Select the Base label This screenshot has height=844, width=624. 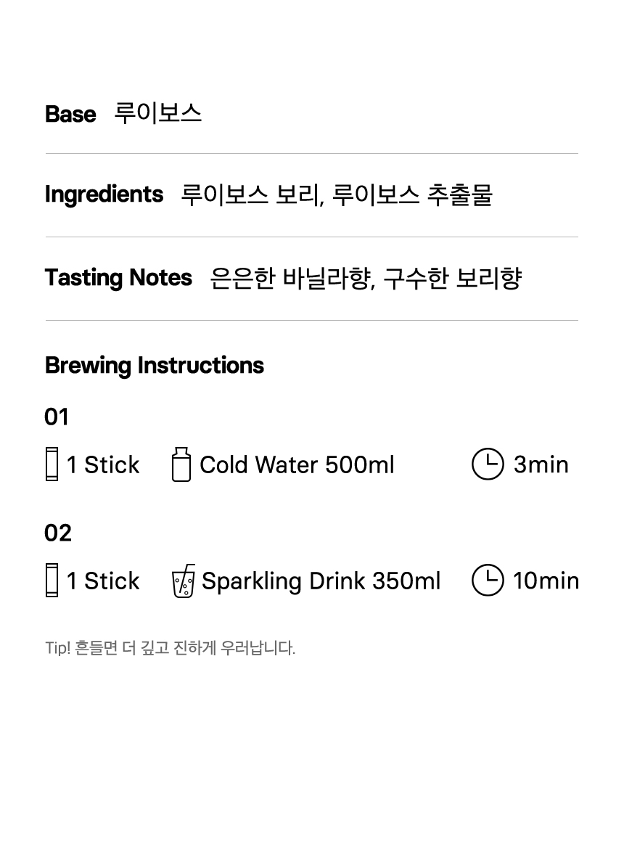pyautogui.click(x=70, y=114)
